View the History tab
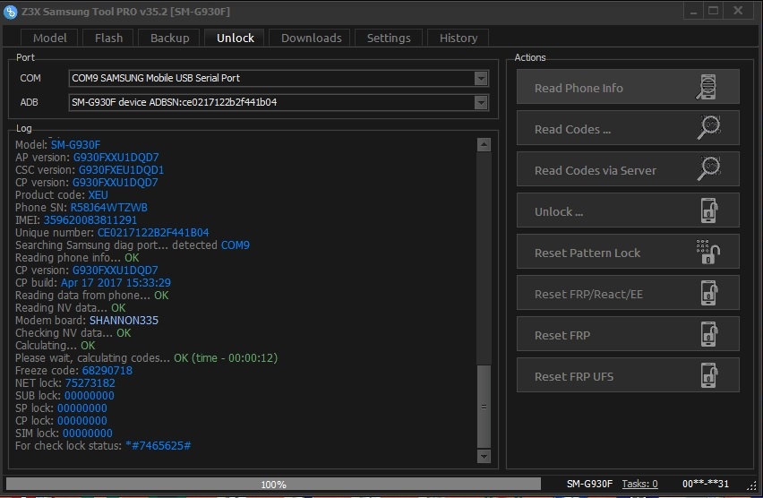 coord(458,38)
